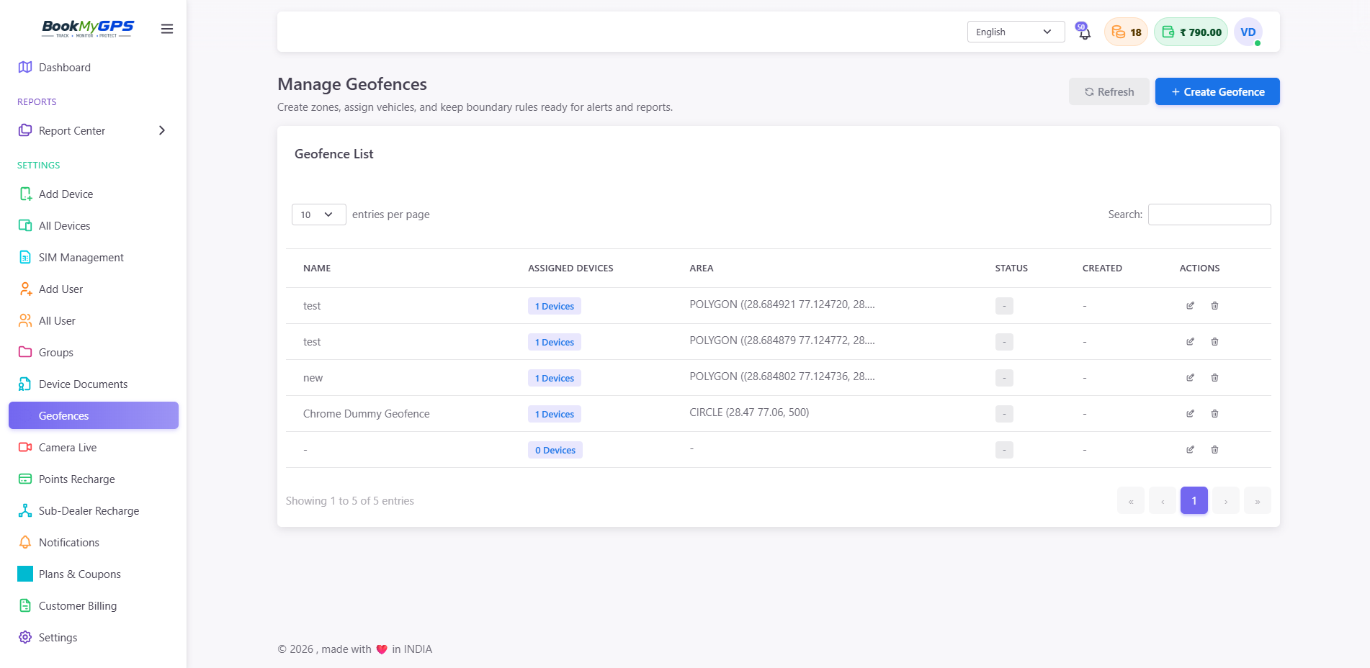Go to Plans & Coupons
Viewport: 1370px width, 668px height.
point(94,574)
